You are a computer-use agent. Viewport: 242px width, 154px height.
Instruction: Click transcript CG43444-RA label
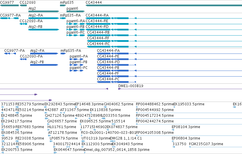[97, 15]
